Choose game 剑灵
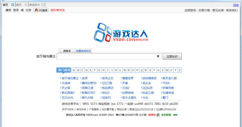 click(85, 78)
